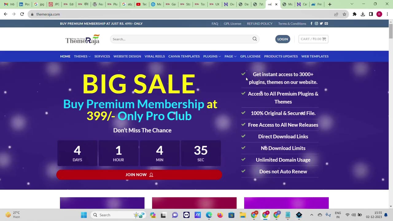Switch to the Gmail Inbox browser tab
Viewport: 393px width, 221px height.
pos(9,4)
